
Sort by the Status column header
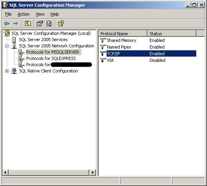click(x=172, y=34)
